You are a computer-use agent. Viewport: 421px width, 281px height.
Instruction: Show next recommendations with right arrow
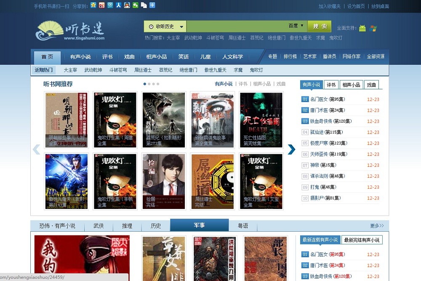pos(291,150)
